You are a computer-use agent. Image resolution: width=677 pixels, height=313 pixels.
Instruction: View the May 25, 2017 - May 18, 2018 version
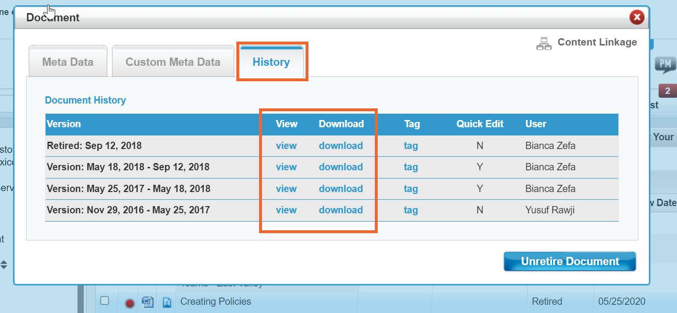pyautogui.click(x=286, y=189)
